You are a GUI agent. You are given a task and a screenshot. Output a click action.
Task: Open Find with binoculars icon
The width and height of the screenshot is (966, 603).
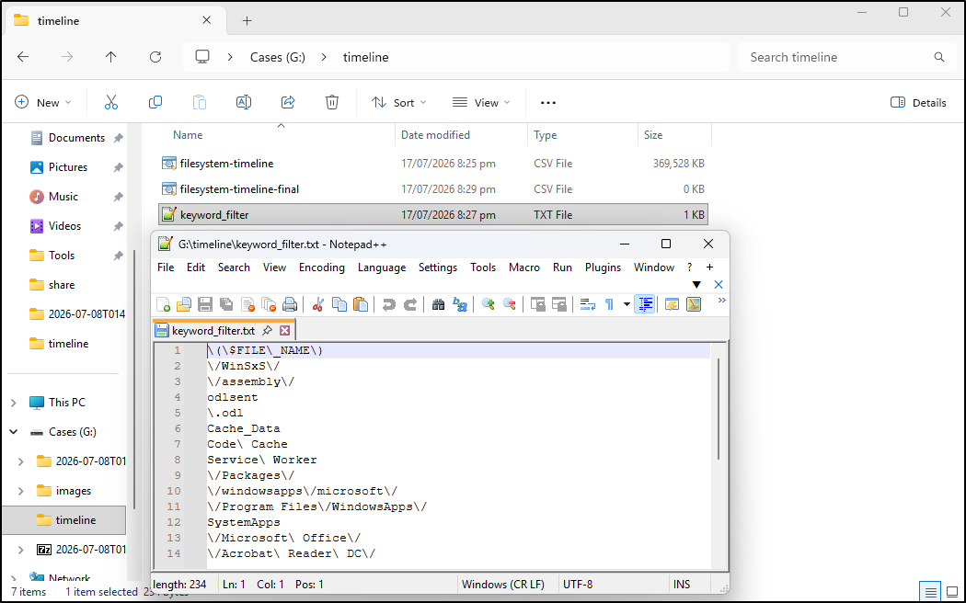(438, 304)
